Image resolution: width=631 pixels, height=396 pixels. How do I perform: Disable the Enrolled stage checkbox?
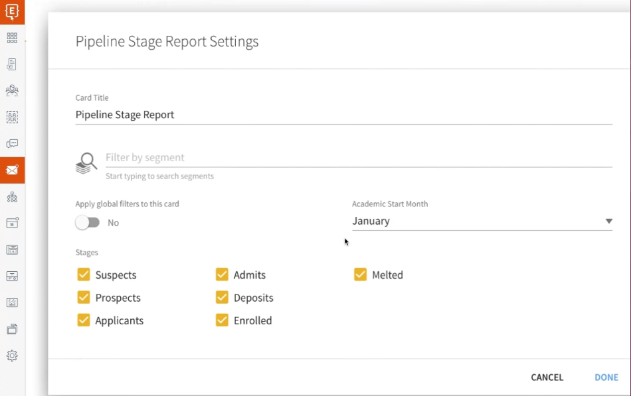point(222,320)
